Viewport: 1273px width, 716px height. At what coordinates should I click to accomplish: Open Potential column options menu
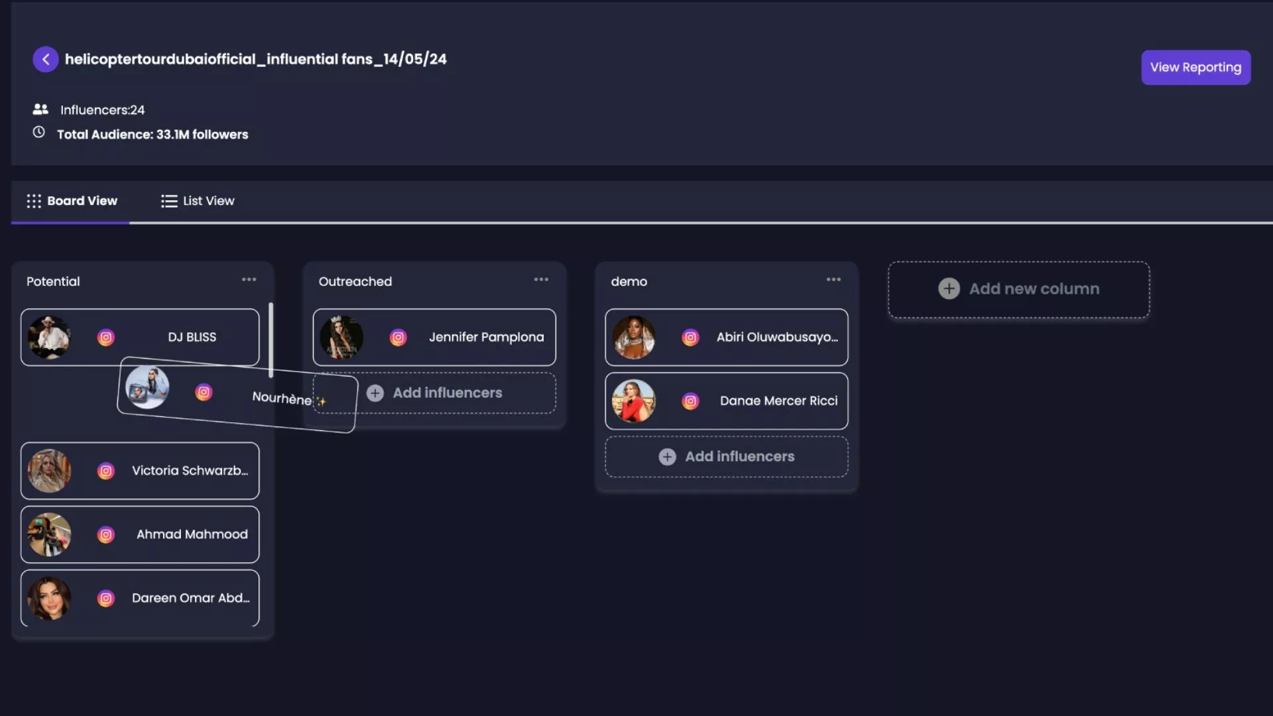(249, 280)
